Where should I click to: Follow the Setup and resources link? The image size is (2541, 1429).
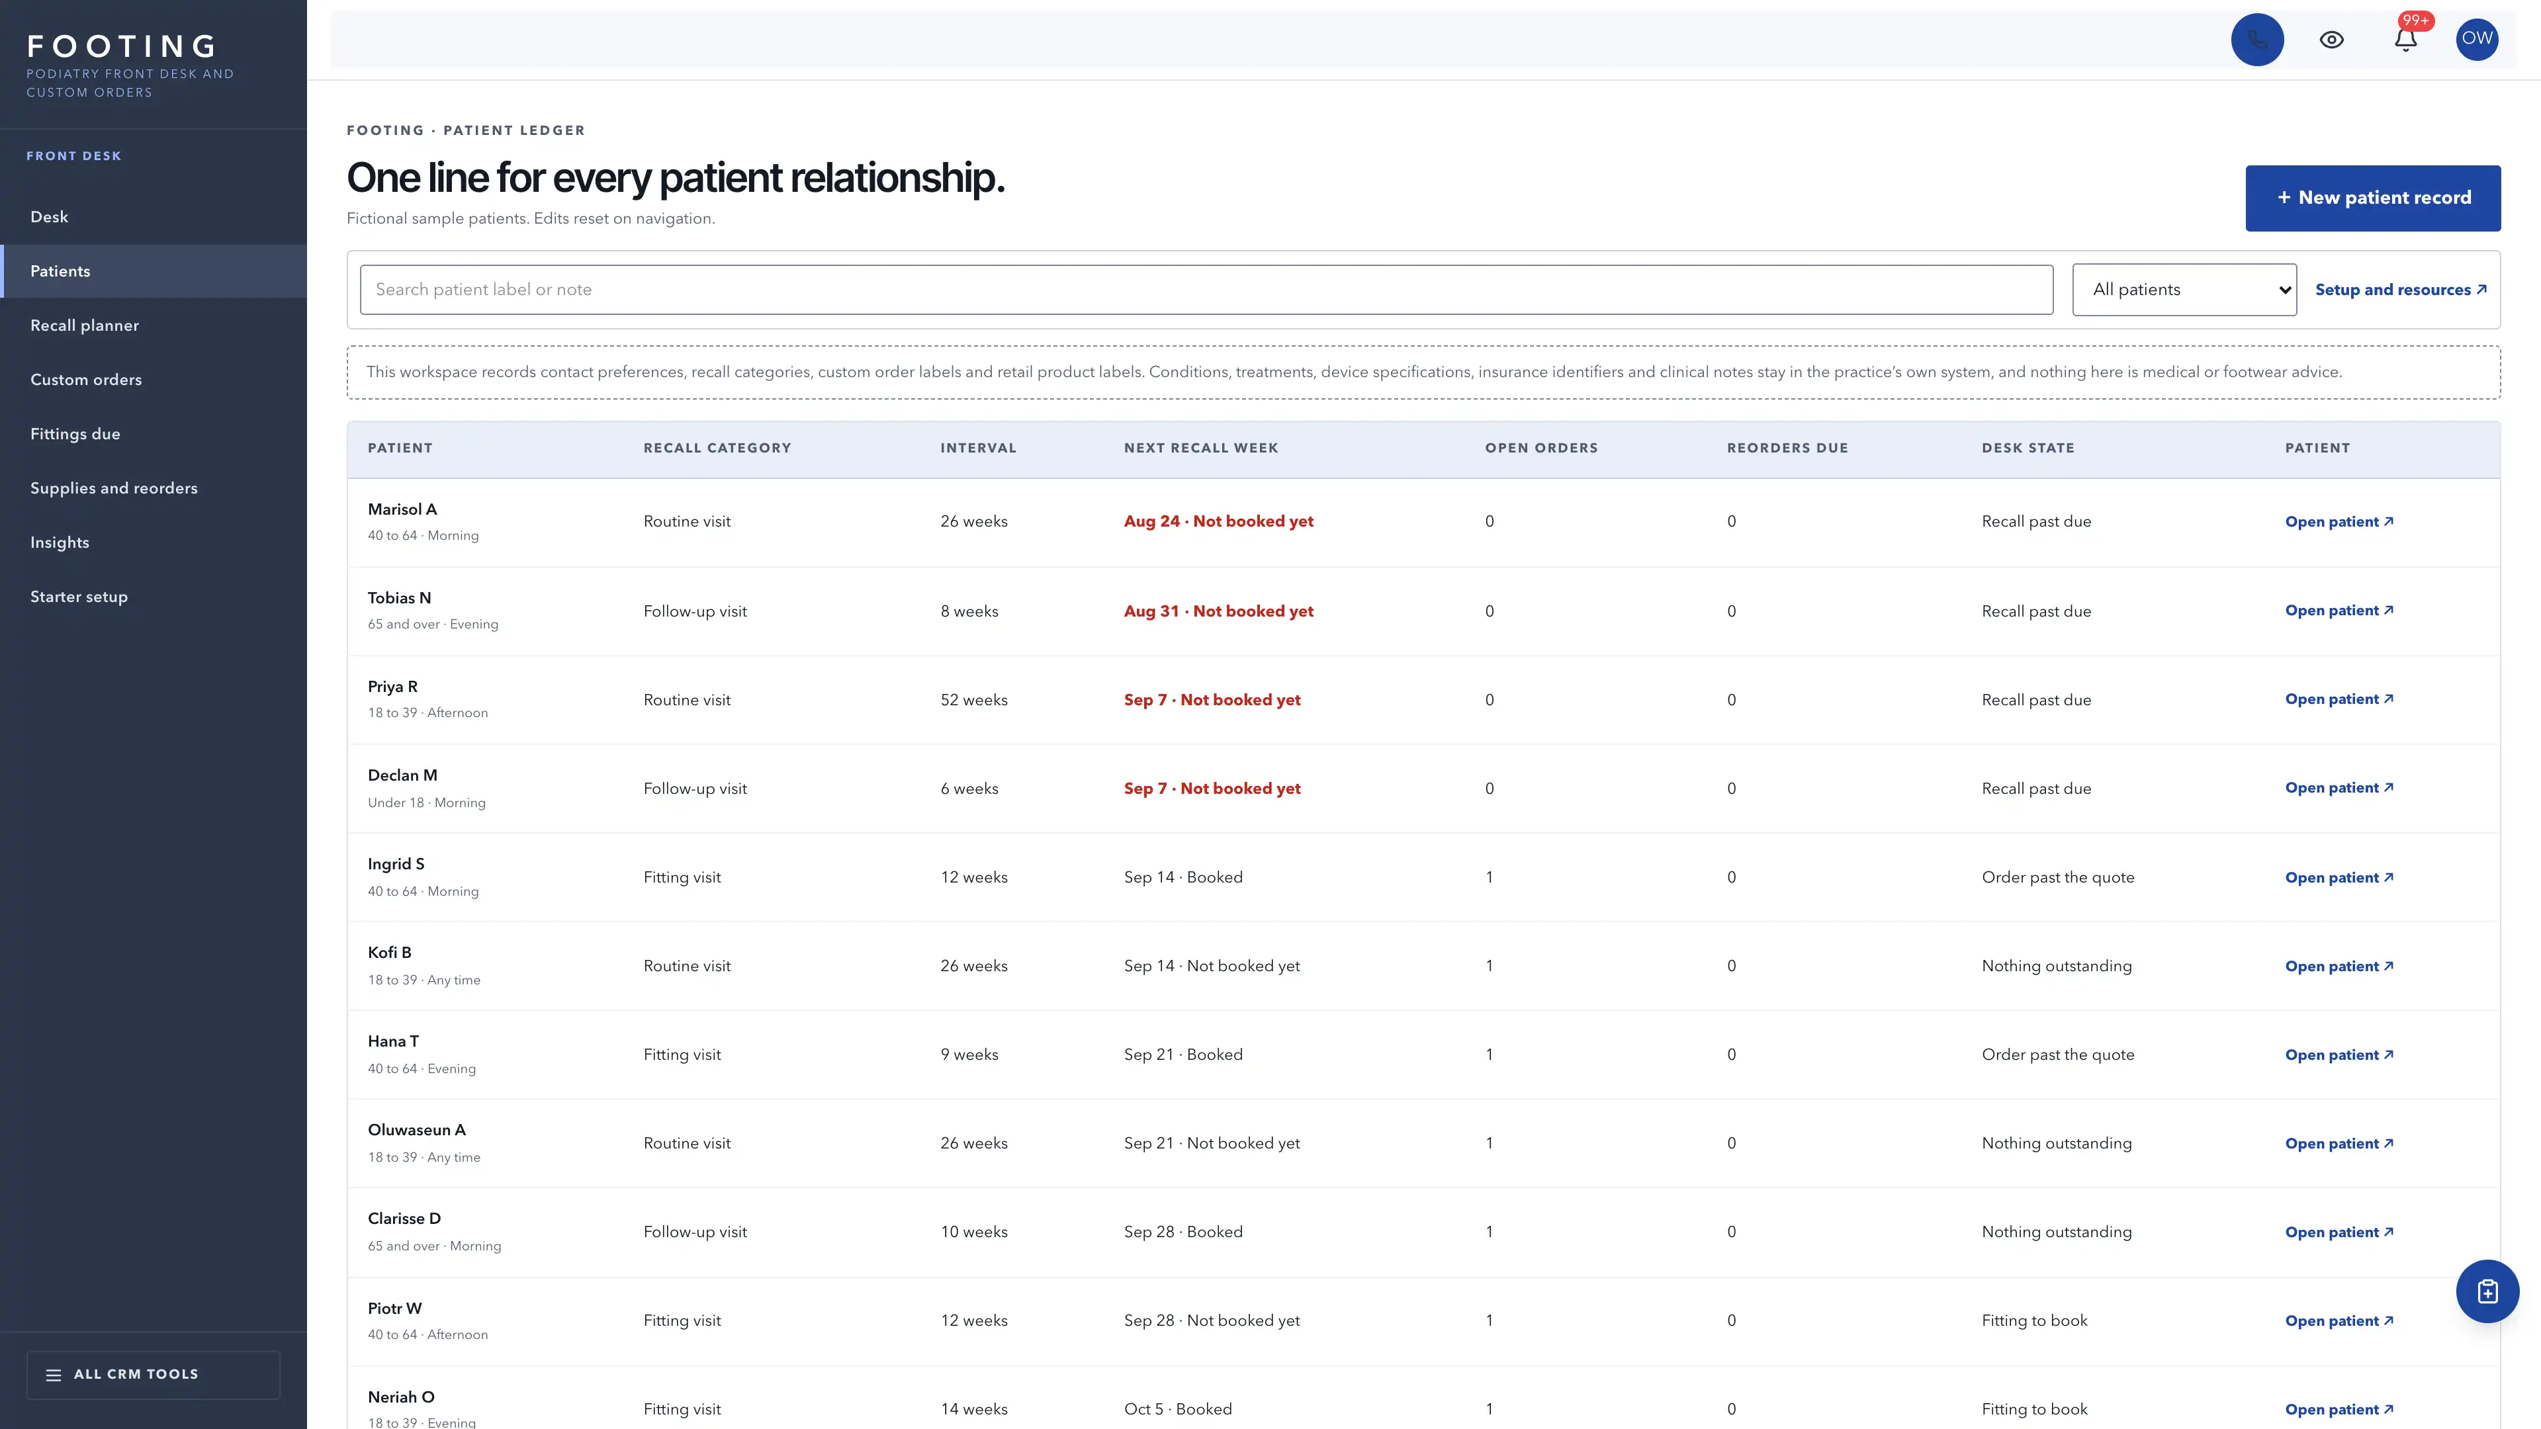2400,290
